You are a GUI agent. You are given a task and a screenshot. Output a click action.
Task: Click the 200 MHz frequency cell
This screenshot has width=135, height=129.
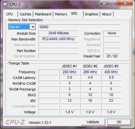69,72
